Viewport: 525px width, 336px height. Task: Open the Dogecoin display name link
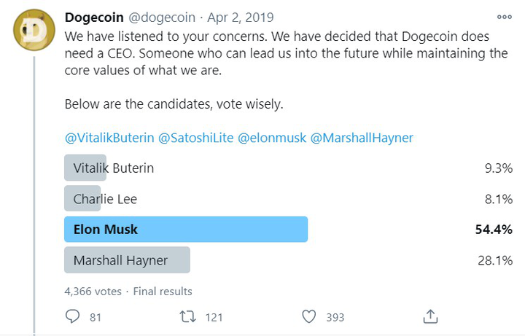coord(94,17)
